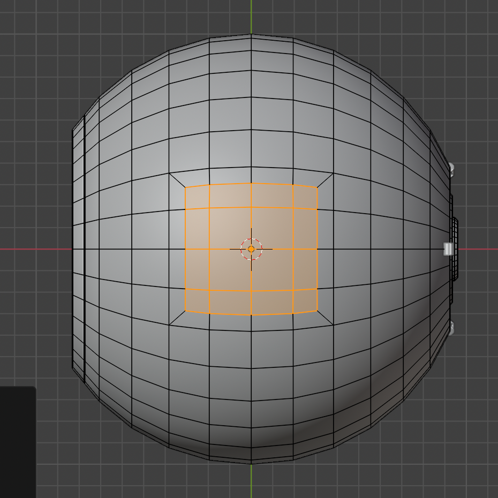
Task: Click the 3D cursor at the selection center
Action: pos(251,249)
